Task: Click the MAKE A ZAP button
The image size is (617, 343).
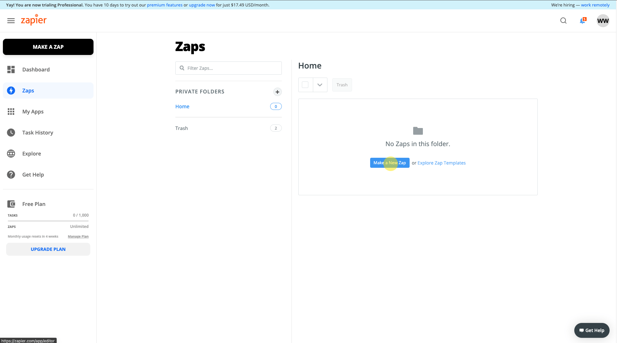Action: click(x=48, y=47)
